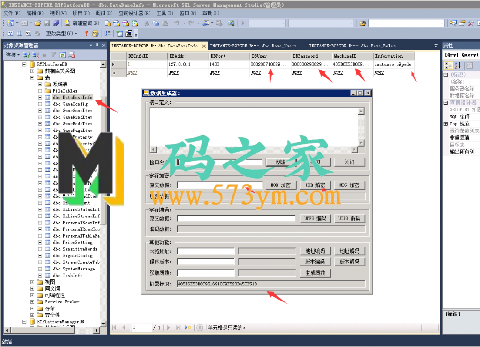Open the Registered Servers explorer icon
480x347 pixels.
click(x=453, y=23)
